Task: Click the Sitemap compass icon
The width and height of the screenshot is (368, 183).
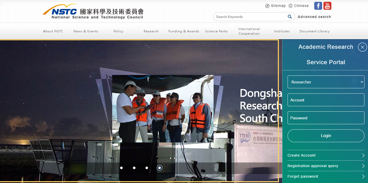Action: click(267, 6)
